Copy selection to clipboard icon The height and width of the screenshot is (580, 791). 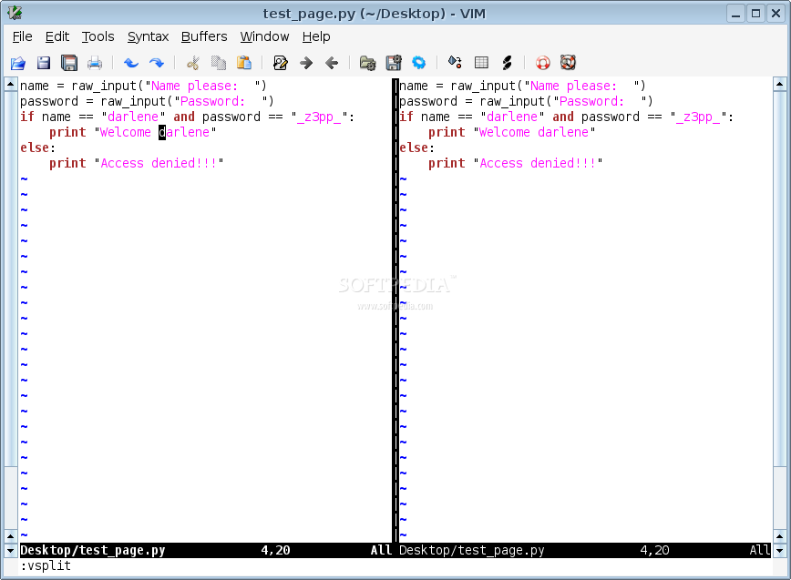(219, 63)
